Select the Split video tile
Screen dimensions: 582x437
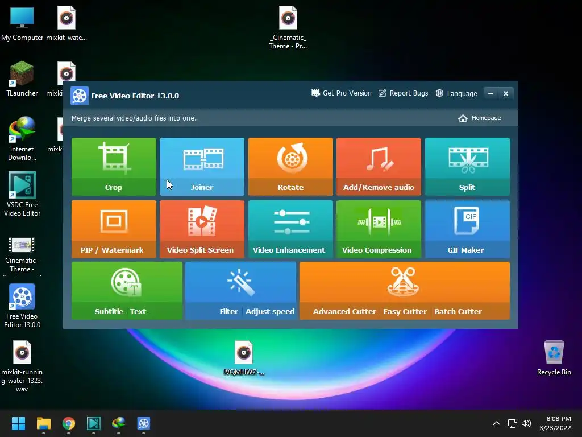click(x=467, y=167)
